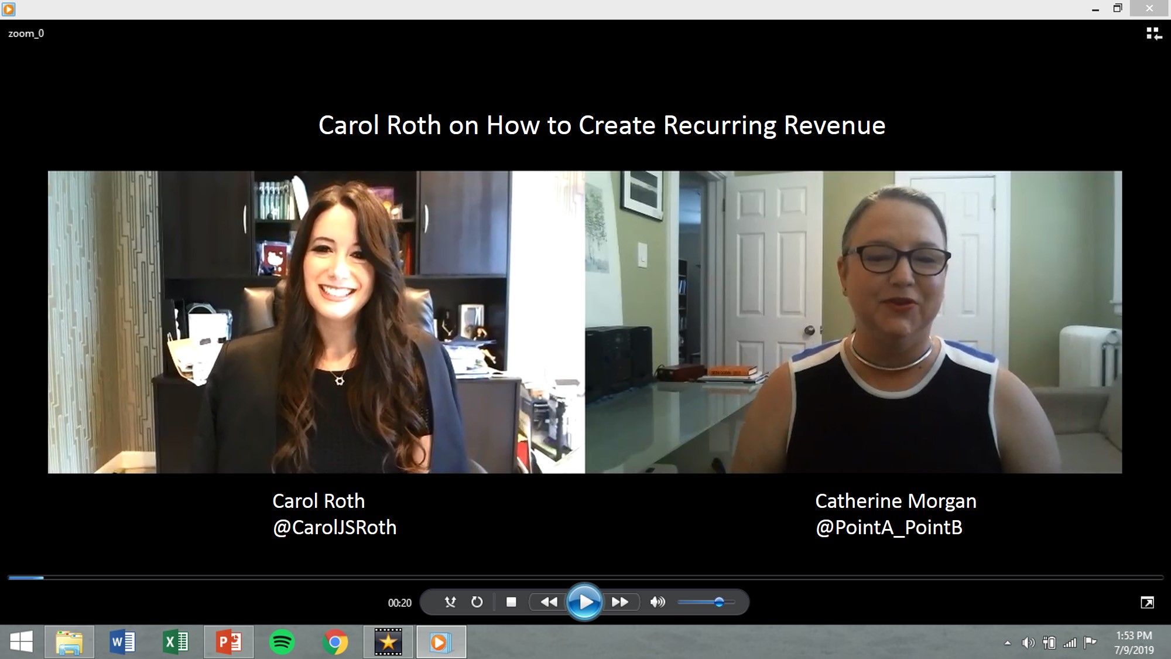This screenshot has height=659, width=1171.
Task: Click the taskbar clock and date
Action: click(x=1134, y=643)
